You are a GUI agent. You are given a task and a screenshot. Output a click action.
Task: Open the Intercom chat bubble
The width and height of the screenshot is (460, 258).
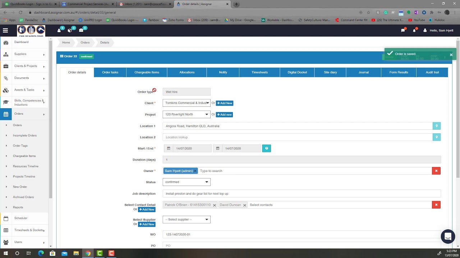point(448,236)
